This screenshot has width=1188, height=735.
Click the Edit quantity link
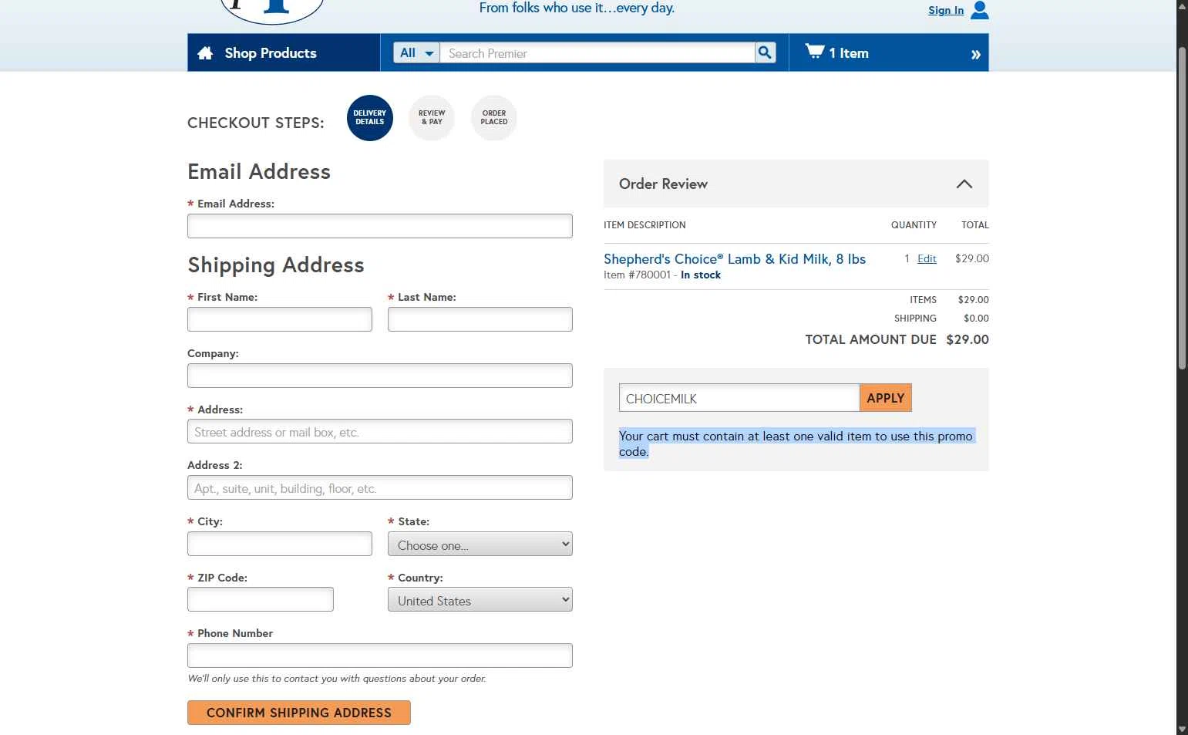point(927,258)
